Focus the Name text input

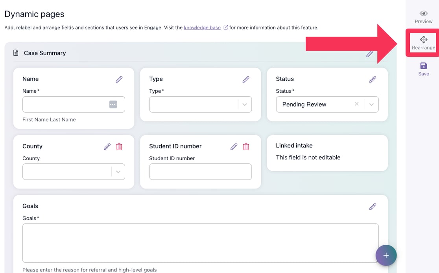(x=74, y=104)
